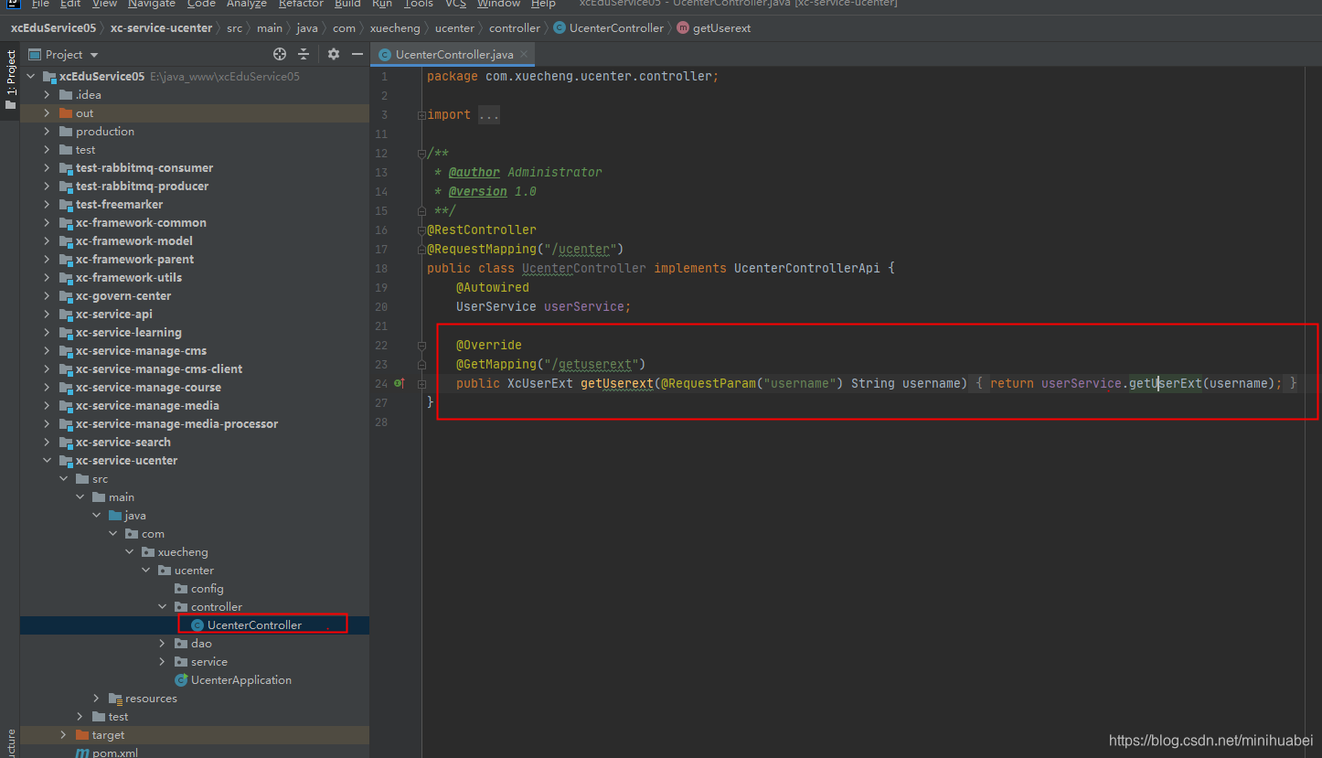Select xc-framework-utils module

(x=129, y=278)
